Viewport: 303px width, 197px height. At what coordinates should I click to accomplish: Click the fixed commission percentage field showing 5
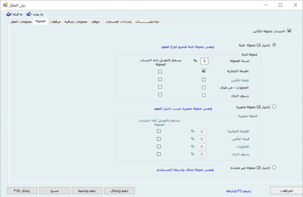204,61
